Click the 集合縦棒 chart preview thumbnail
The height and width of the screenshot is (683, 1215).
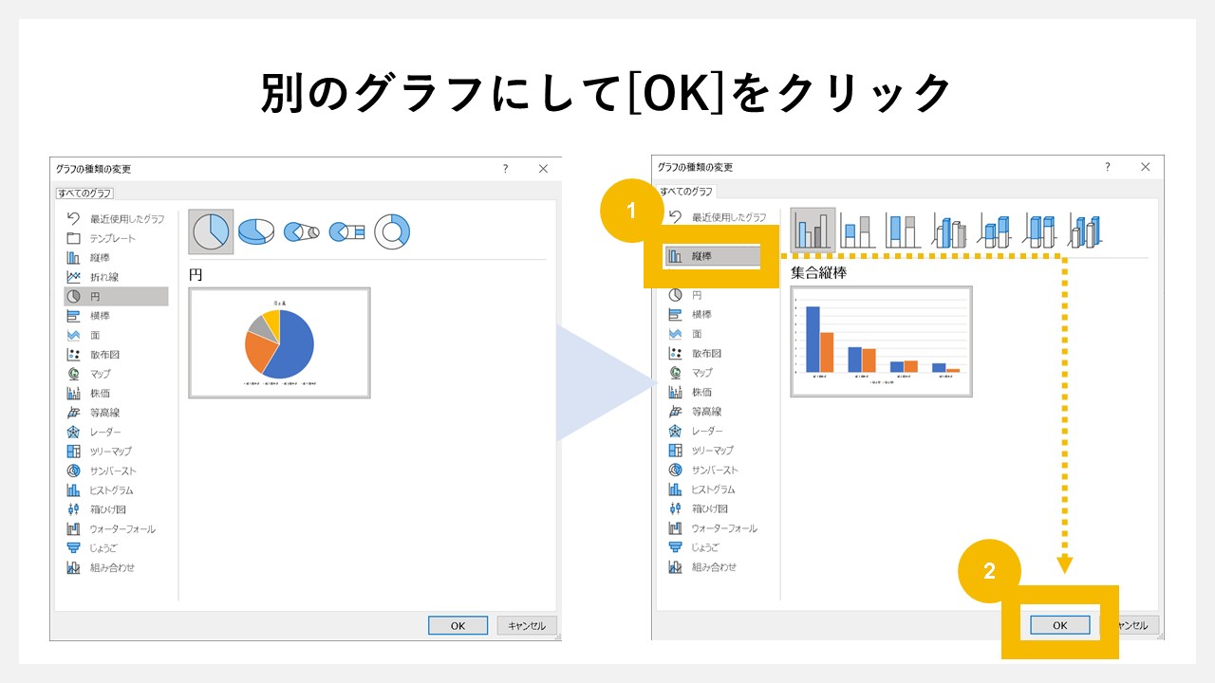click(x=881, y=342)
